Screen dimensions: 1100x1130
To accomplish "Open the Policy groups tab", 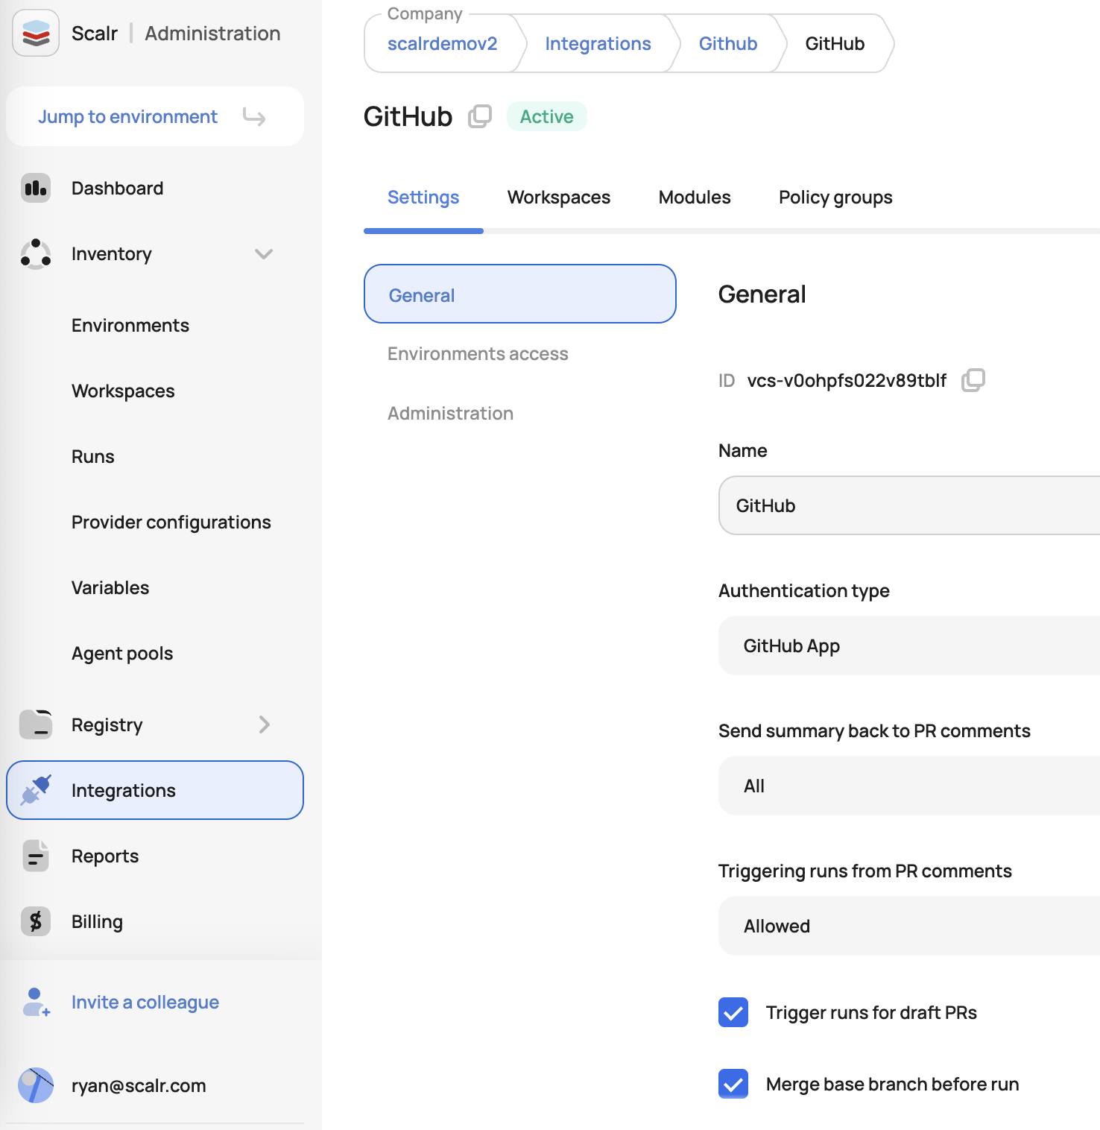I will (x=835, y=198).
